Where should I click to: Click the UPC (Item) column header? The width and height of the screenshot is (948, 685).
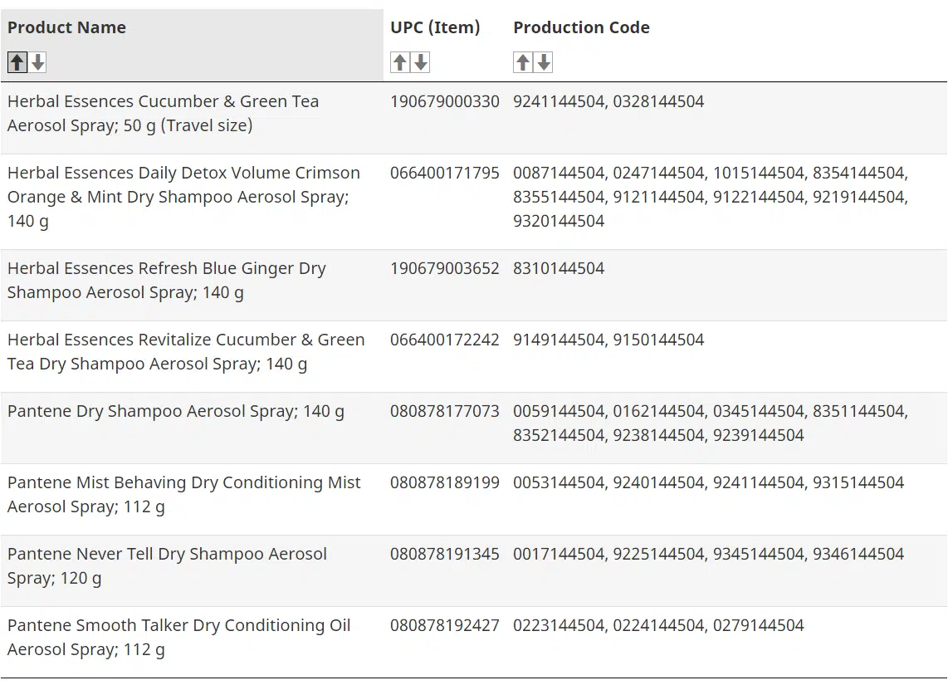[x=435, y=27]
